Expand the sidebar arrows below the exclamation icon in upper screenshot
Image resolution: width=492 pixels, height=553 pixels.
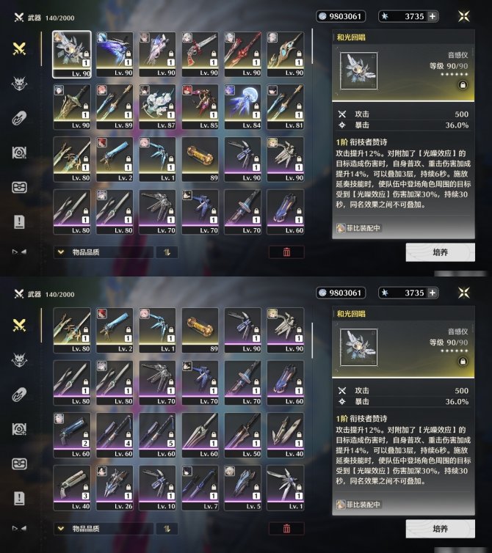(19, 252)
